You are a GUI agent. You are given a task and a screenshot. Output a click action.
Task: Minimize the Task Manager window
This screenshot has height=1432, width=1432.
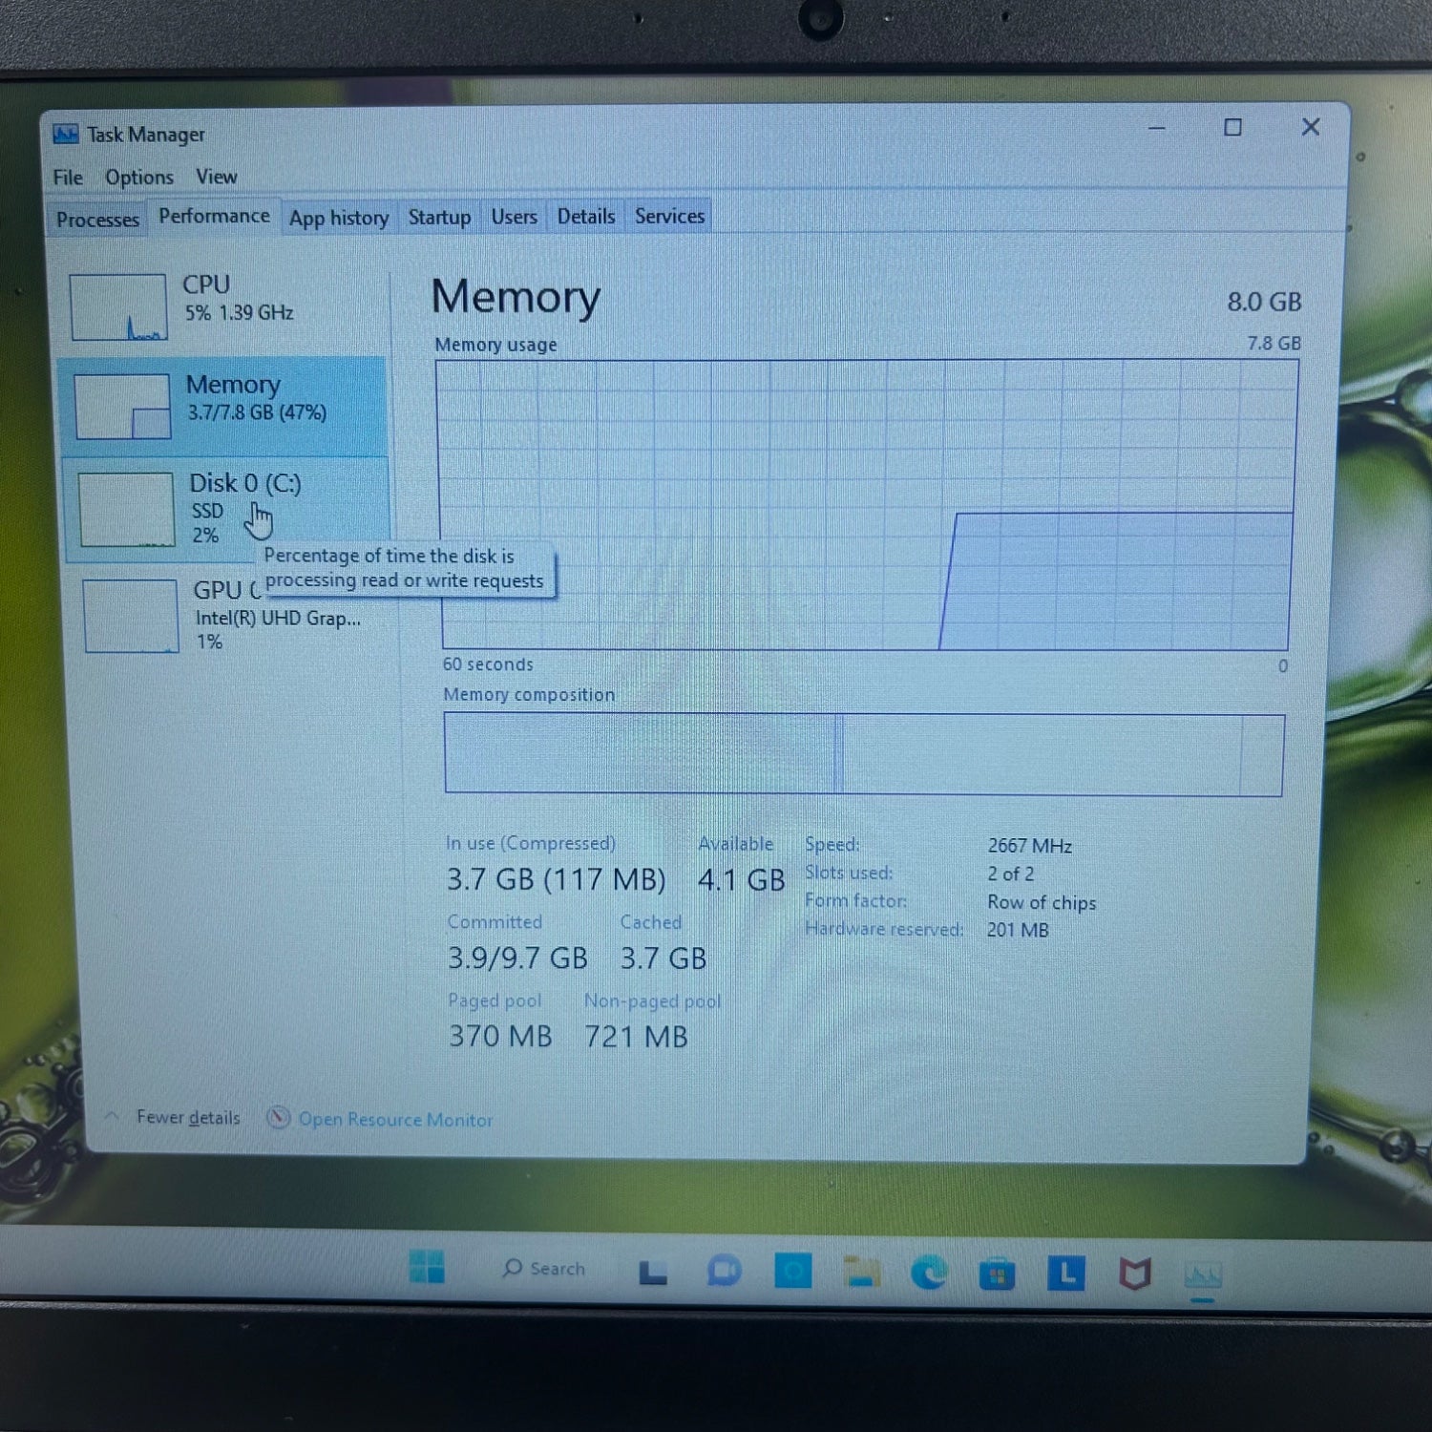[1157, 128]
